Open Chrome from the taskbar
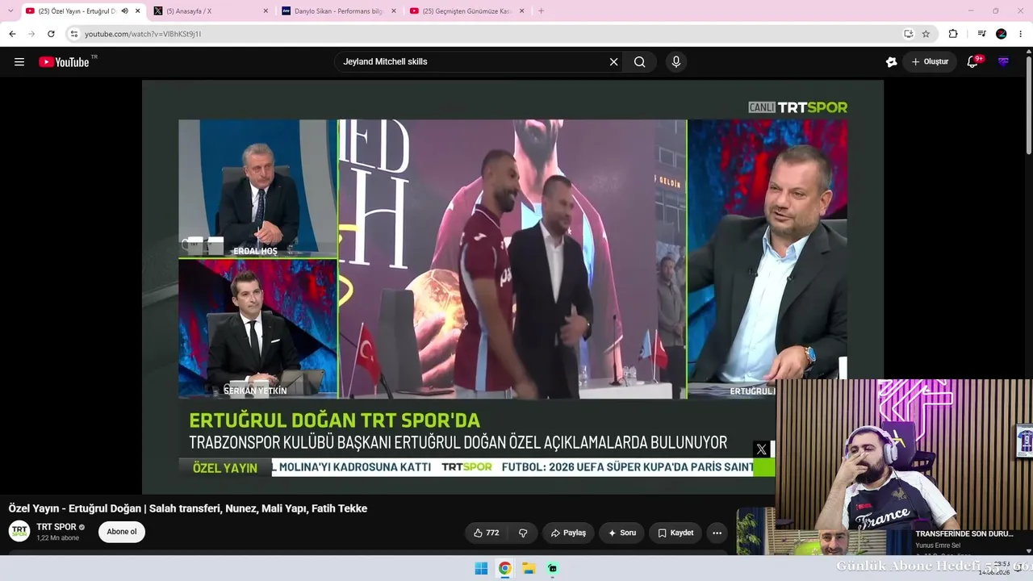Image resolution: width=1033 pixels, height=581 pixels. point(504,568)
